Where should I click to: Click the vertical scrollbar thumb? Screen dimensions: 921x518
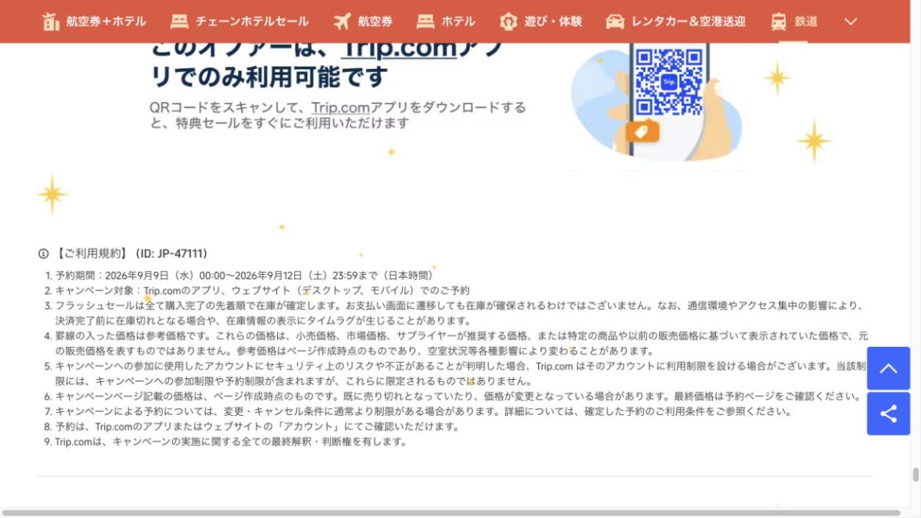coord(915,474)
